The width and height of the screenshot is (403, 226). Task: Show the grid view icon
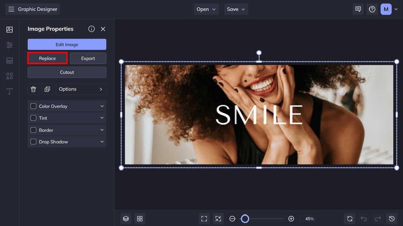[x=140, y=219]
